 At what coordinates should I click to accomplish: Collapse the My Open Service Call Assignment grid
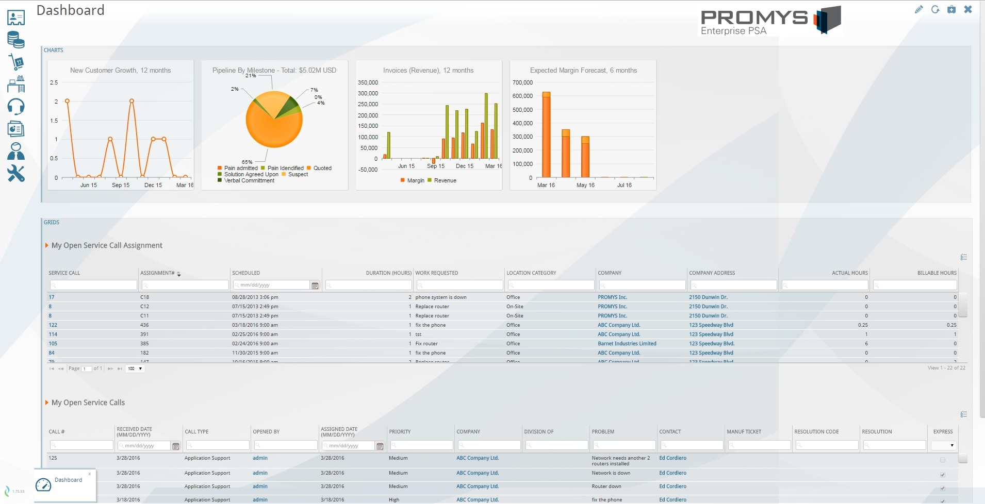click(x=46, y=245)
